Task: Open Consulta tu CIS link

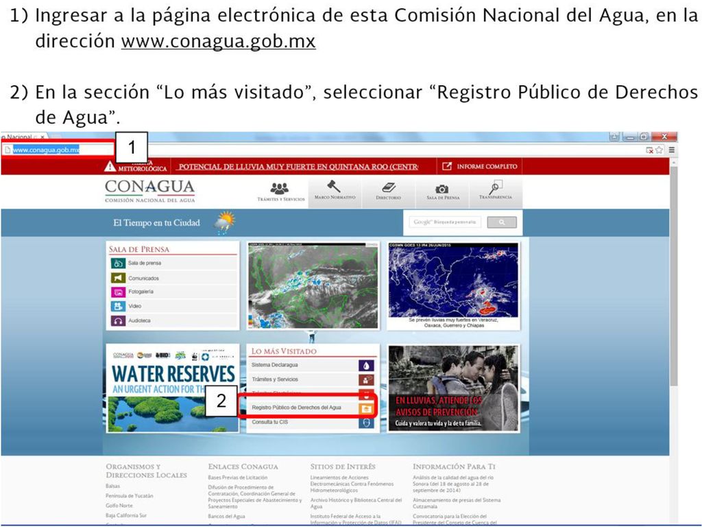Action: tap(270, 422)
